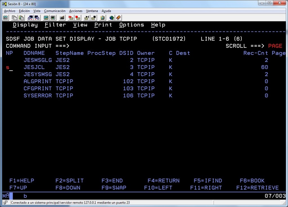Open the Comunicación menu
Screen dimensions: 288x207
click(55, 11)
